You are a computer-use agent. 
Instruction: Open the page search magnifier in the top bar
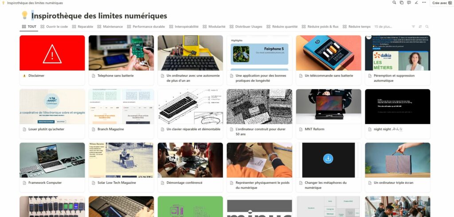click(394, 3)
